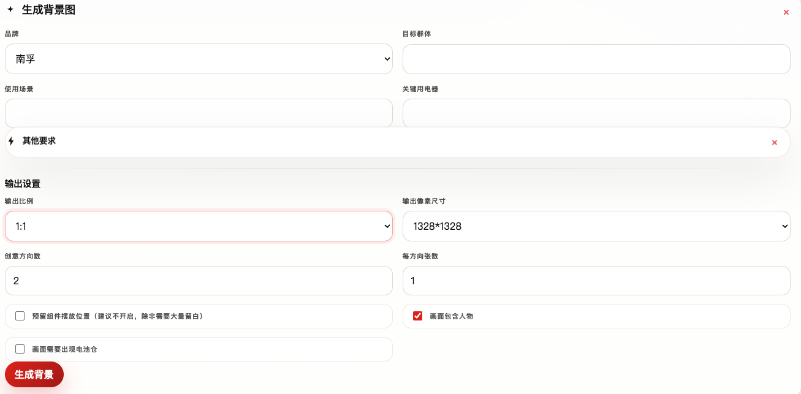Screen dimensions: 801x394
Task: Click the sparkle icon beside 生成背景图
Action: click(10, 9)
